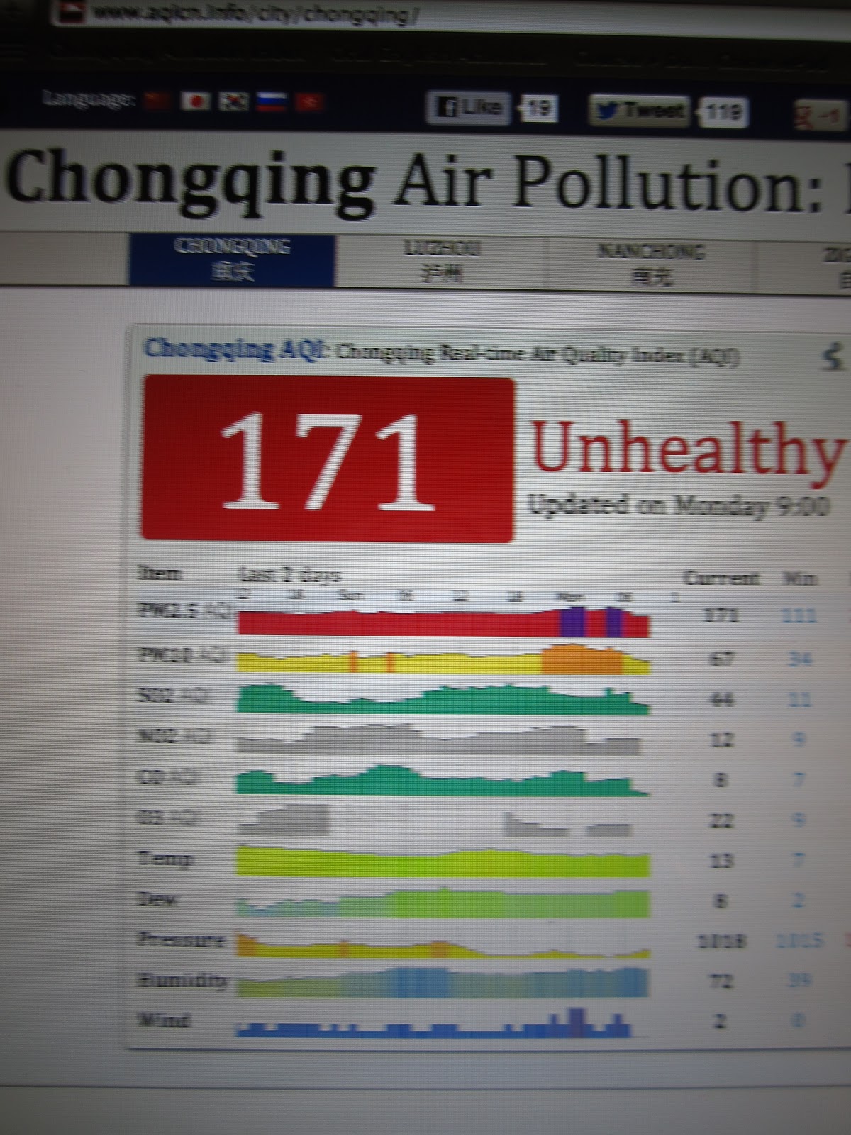Open the grey NO2 history chart
Screen dimensions: 851x1135
(440, 739)
